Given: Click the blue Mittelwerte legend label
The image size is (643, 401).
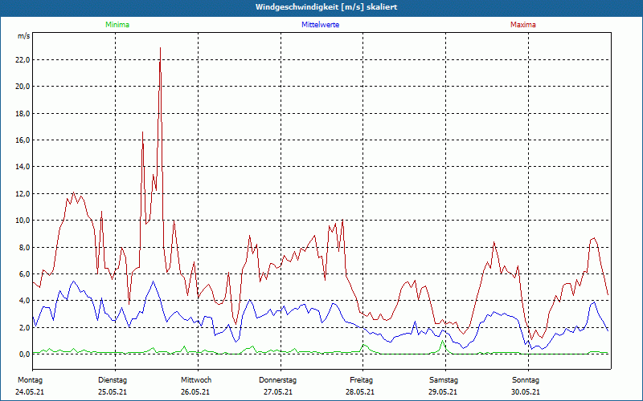Looking at the screenshot, I should [x=320, y=25].
